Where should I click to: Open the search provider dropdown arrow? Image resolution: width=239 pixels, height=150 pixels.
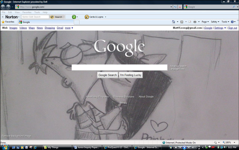tap(237, 7)
